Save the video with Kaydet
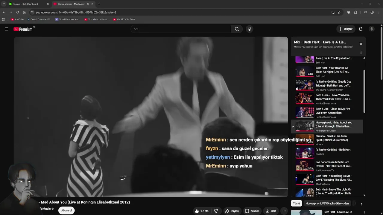This screenshot has width=383, height=215. coord(252,211)
